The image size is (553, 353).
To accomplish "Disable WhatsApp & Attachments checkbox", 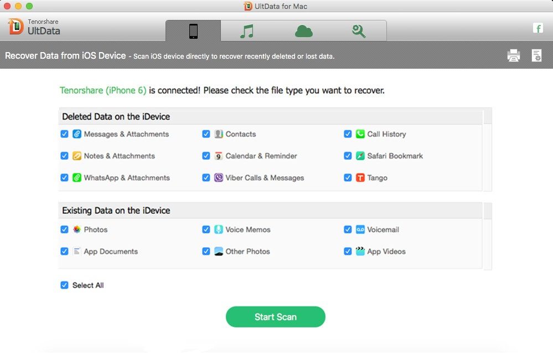I will [x=64, y=178].
